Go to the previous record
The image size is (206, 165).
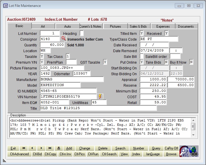[32, 148]
